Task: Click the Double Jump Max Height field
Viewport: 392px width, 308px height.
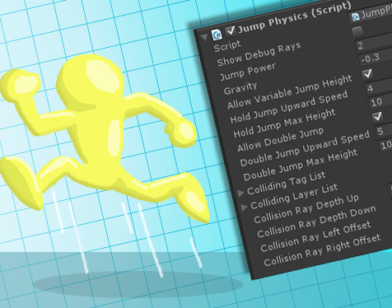Action: 385,144
